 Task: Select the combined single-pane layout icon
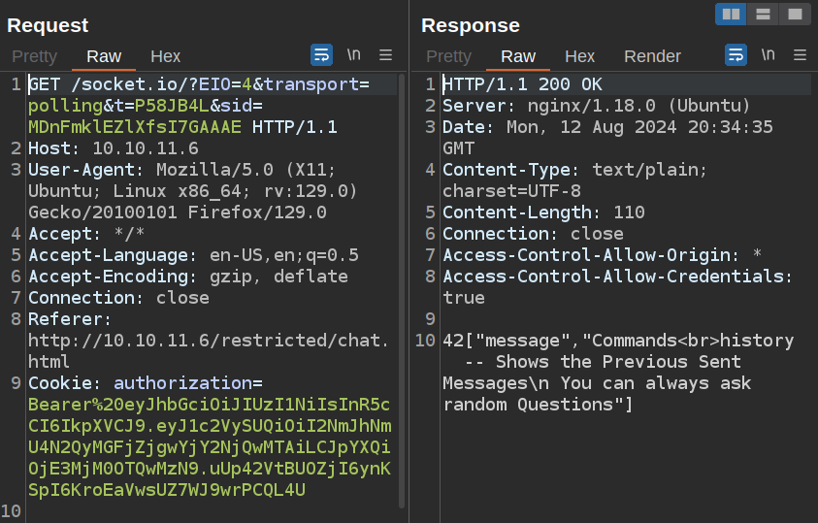(x=795, y=14)
